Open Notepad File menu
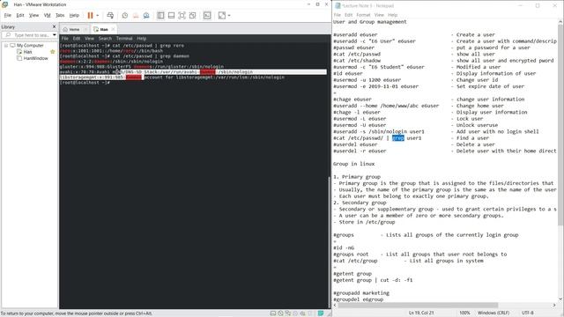The image size is (564, 317). (x=337, y=15)
